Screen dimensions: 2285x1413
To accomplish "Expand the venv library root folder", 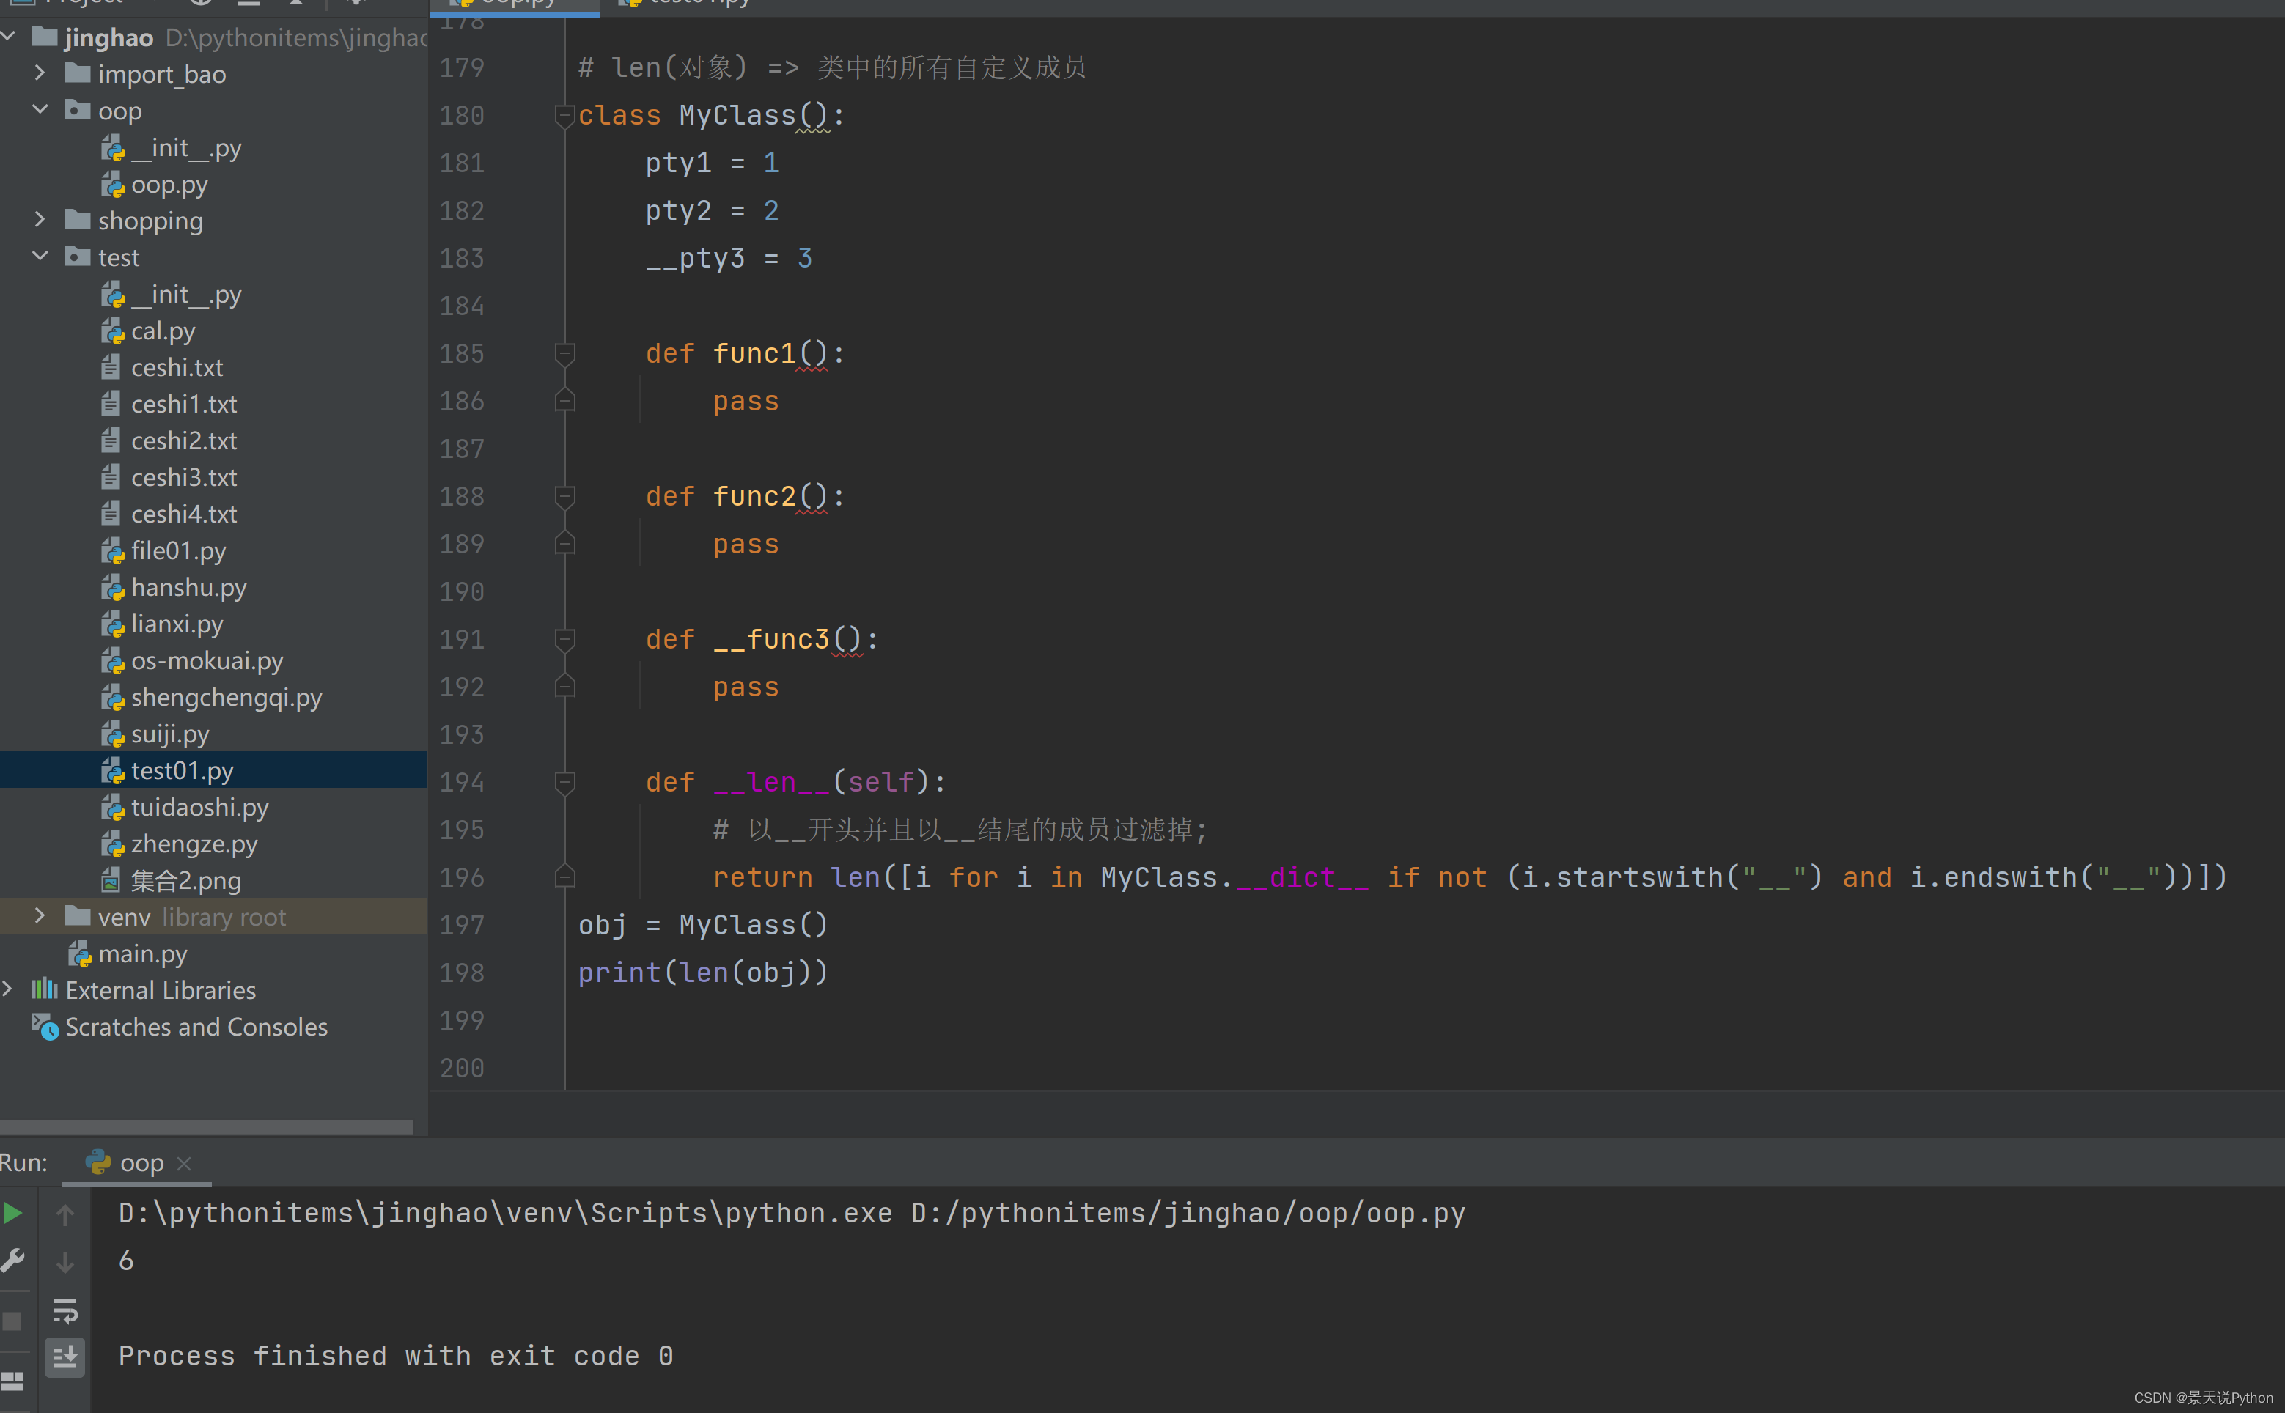I will point(40,916).
